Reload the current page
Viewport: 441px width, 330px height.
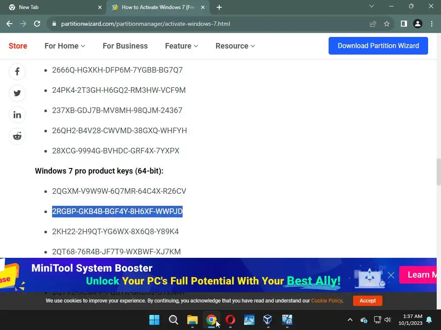(37, 24)
